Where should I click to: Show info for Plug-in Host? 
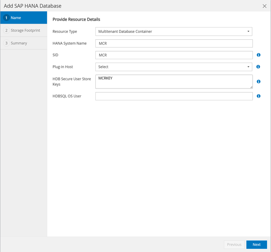[x=258, y=67]
